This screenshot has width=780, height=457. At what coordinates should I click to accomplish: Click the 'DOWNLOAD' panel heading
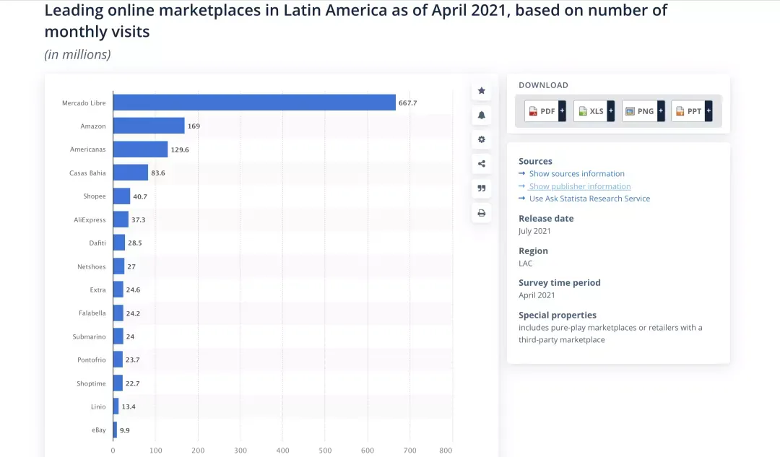543,85
